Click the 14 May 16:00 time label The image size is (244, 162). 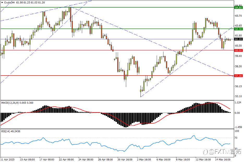point(223,159)
